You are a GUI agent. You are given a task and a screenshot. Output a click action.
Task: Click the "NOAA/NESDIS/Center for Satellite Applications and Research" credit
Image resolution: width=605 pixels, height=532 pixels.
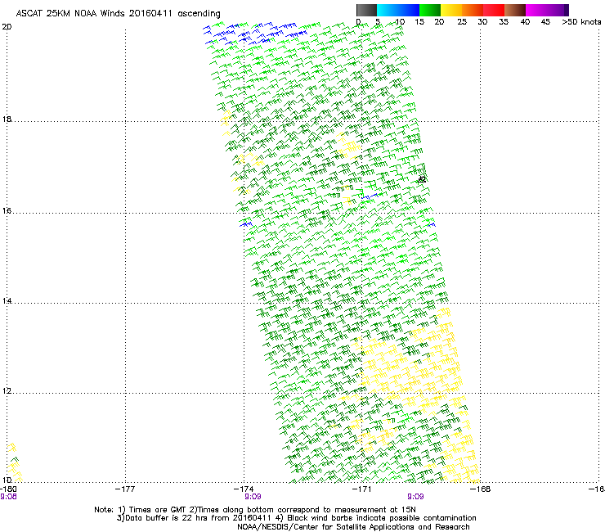click(x=353, y=527)
